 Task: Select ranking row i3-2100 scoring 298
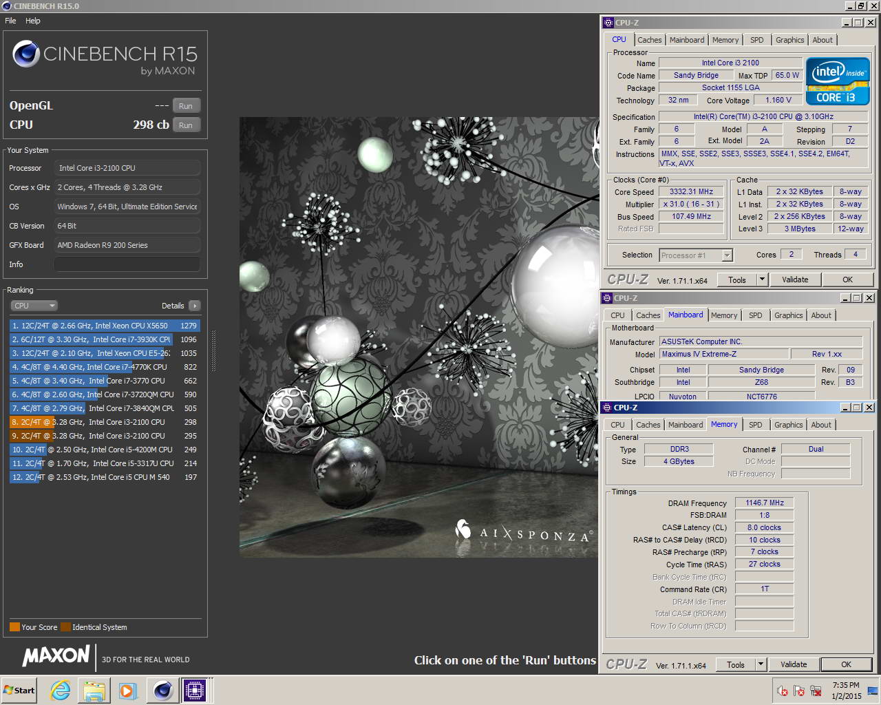pyautogui.click(x=105, y=422)
